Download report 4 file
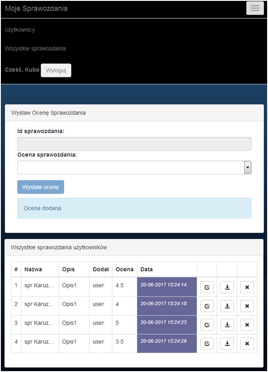Screen dimensions: 268x372 (227, 343)
